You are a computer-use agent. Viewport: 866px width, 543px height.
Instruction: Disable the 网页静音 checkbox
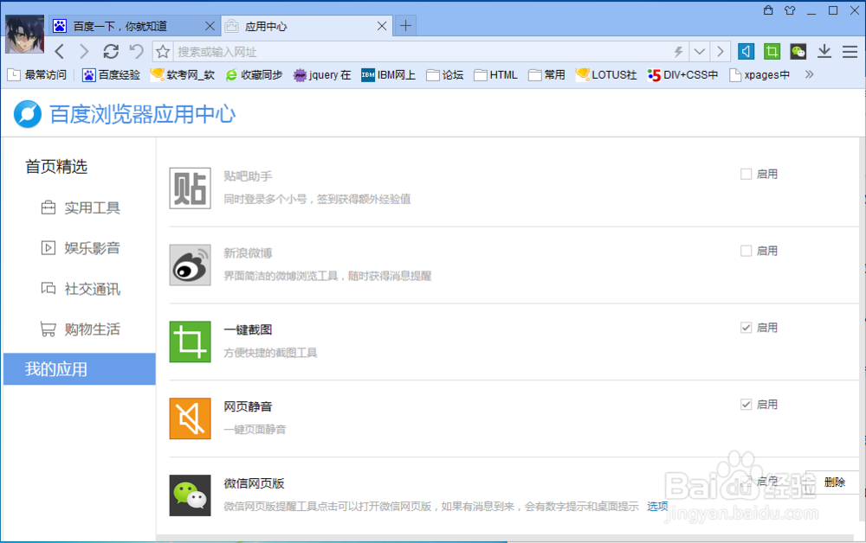[746, 404]
